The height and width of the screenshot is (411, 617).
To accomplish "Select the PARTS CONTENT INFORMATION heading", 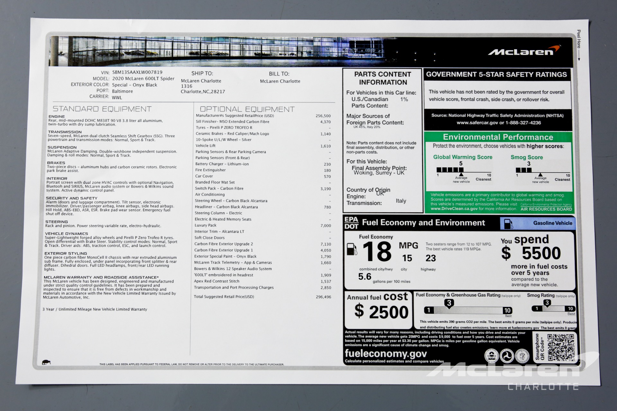I will click(383, 78).
